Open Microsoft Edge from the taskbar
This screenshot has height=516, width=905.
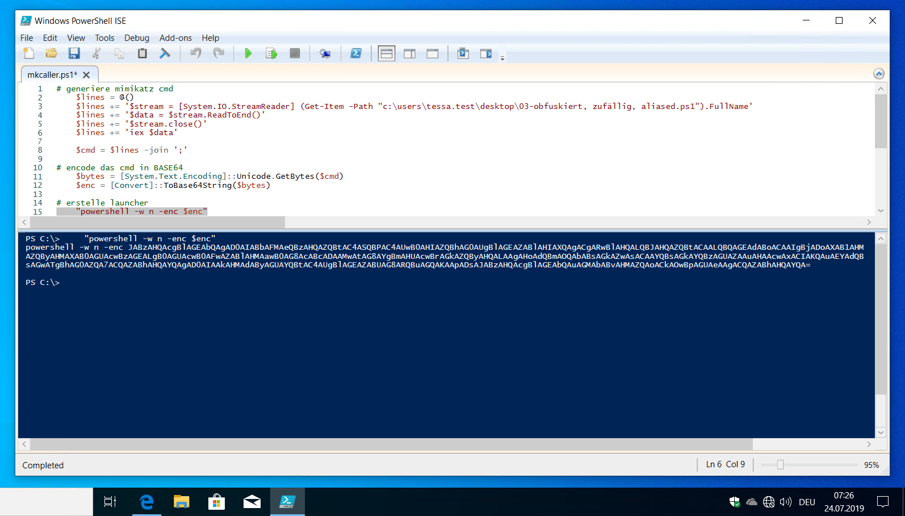pos(146,502)
